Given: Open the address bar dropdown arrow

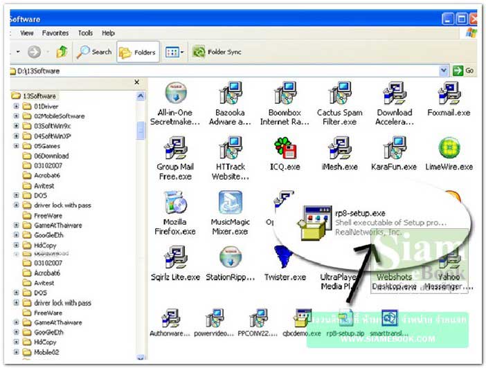Looking at the screenshot, I should [444, 71].
